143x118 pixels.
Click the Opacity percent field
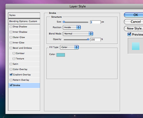pos(95,40)
